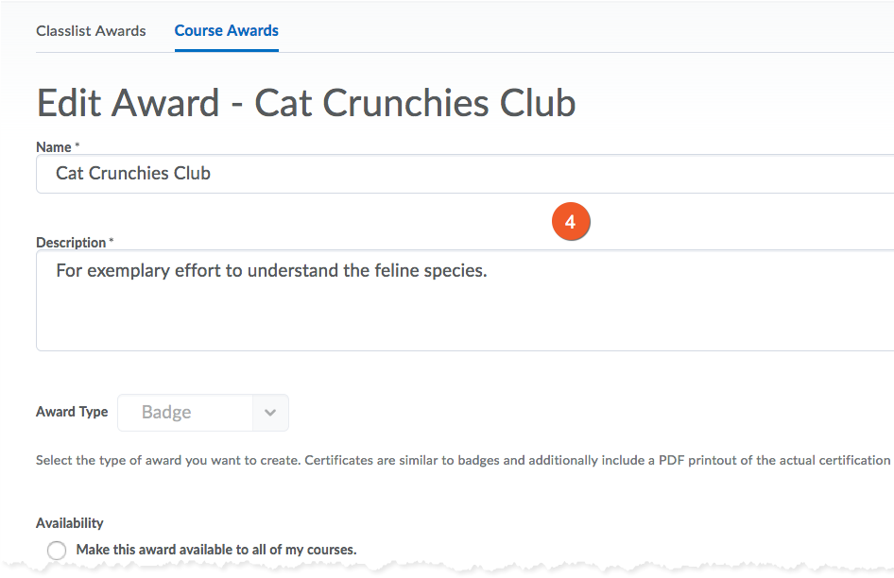The width and height of the screenshot is (894, 578).
Task: Click the Availability section heading
Action: coord(70,522)
